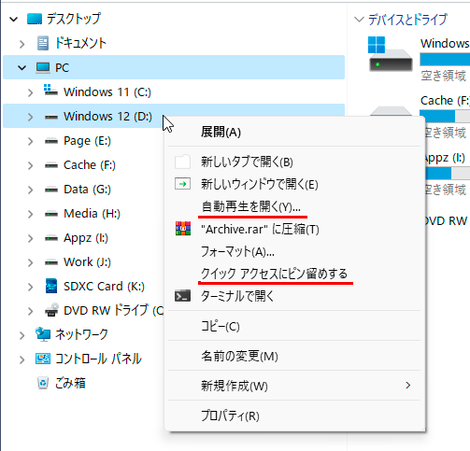Click the DVD RW label in right pane
This screenshot has width=470, height=451.
point(446,221)
